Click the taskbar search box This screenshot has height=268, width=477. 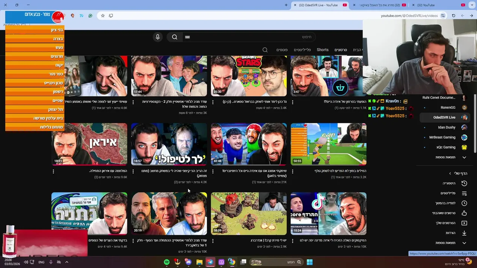coord(276,262)
